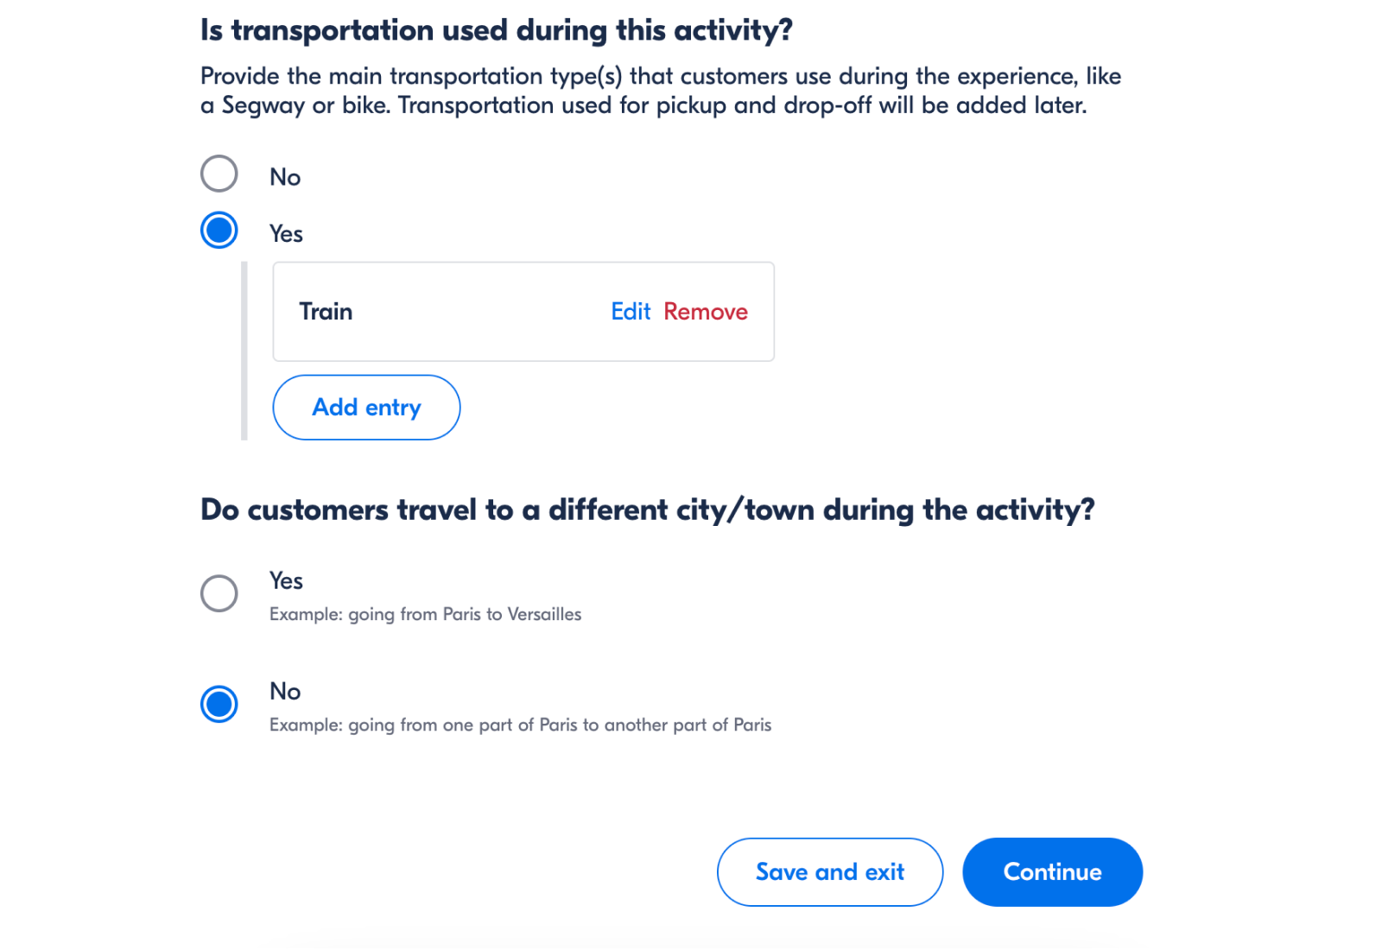Click the Versailles example text under Yes
The height and width of the screenshot is (950, 1382).
pos(424,614)
